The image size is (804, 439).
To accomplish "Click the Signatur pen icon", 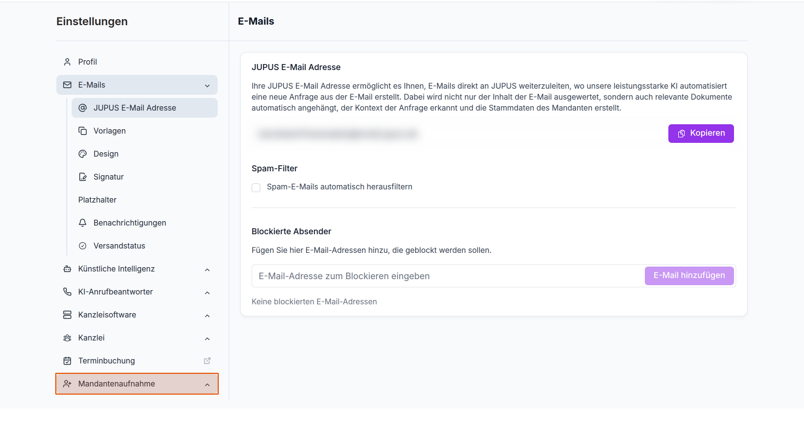I will [x=83, y=177].
